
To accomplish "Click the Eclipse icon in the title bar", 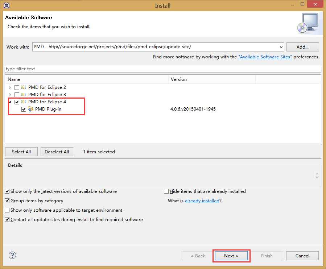I will pos(7,5).
